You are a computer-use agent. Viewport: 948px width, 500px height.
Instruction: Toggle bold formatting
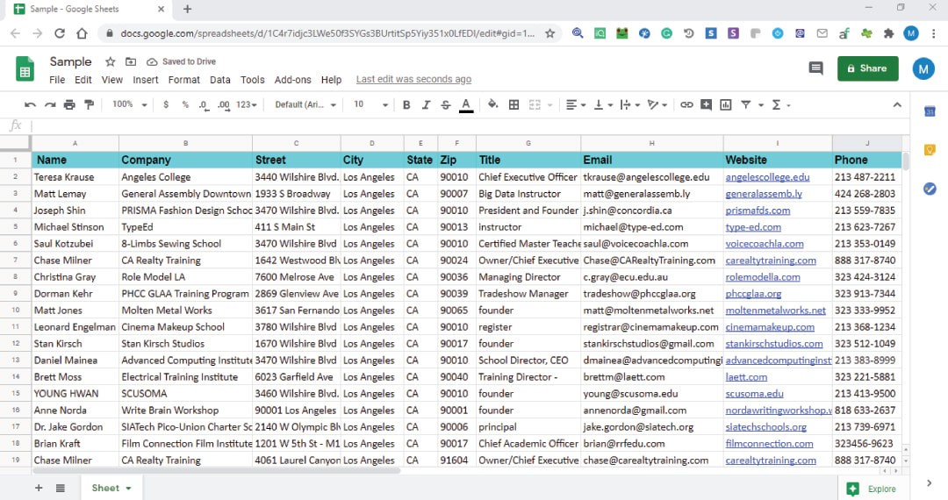point(406,104)
